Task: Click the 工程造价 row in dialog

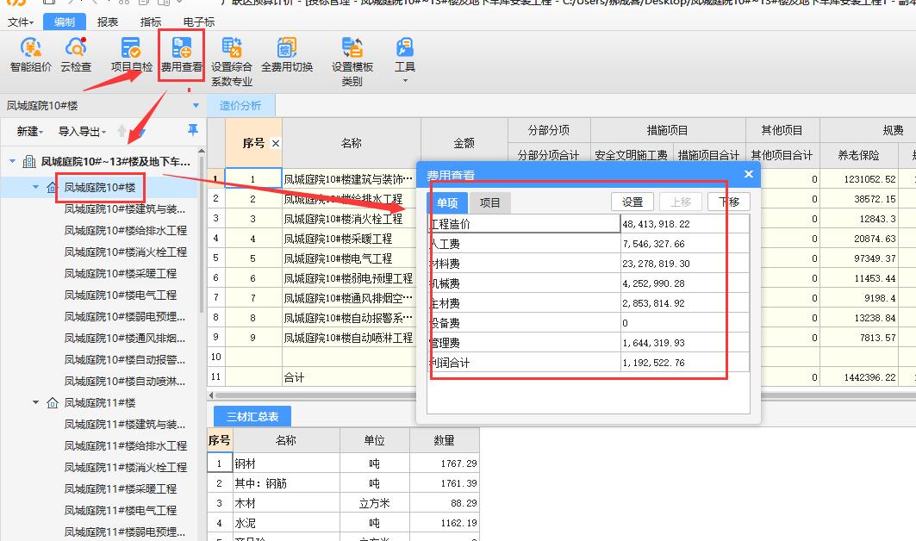Action: click(x=589, y=224)
